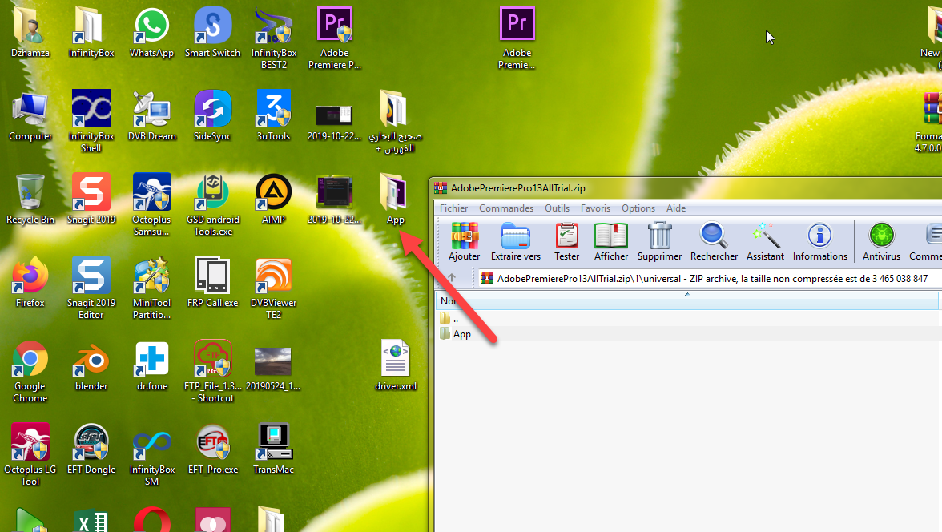This screenshot has height=532, width=942.
Task: Select the Google Chrome shortcut
Action: coord(30,371)
